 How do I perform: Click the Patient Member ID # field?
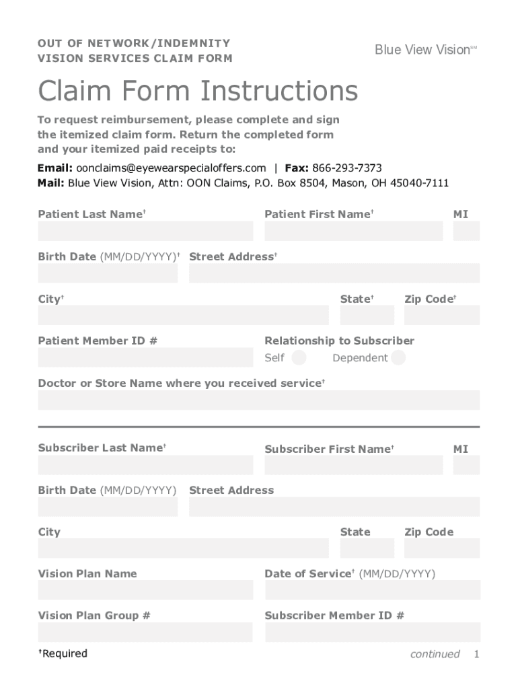145,357
